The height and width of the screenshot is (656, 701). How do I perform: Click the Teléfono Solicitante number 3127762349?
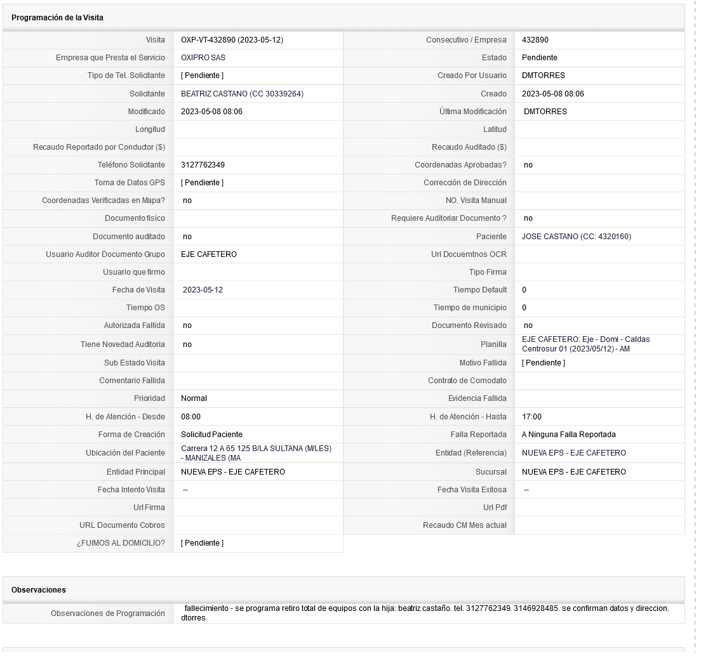pyautogui.click(x=203, y=165)
